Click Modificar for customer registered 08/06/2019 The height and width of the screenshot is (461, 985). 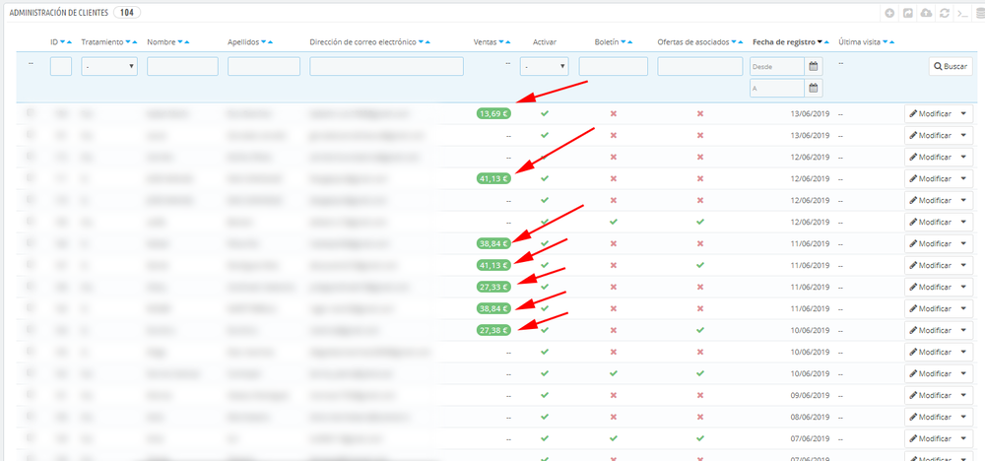931,417
